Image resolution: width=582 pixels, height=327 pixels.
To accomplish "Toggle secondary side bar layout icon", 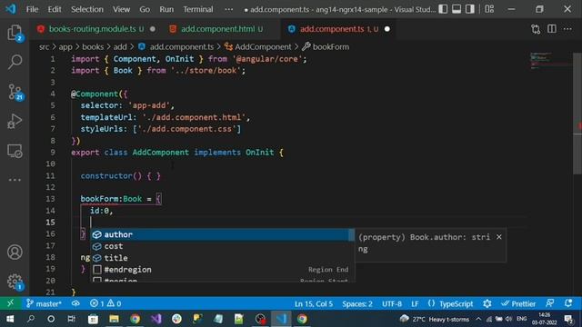I will coord(469,9).
